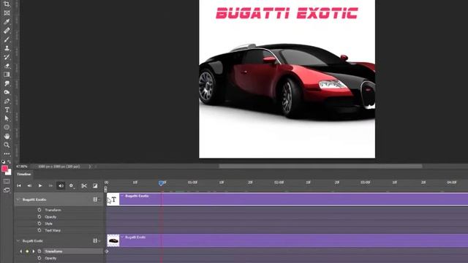Open filmstrip menu of car layer track
468x263 pixels.
coord(96,240)
